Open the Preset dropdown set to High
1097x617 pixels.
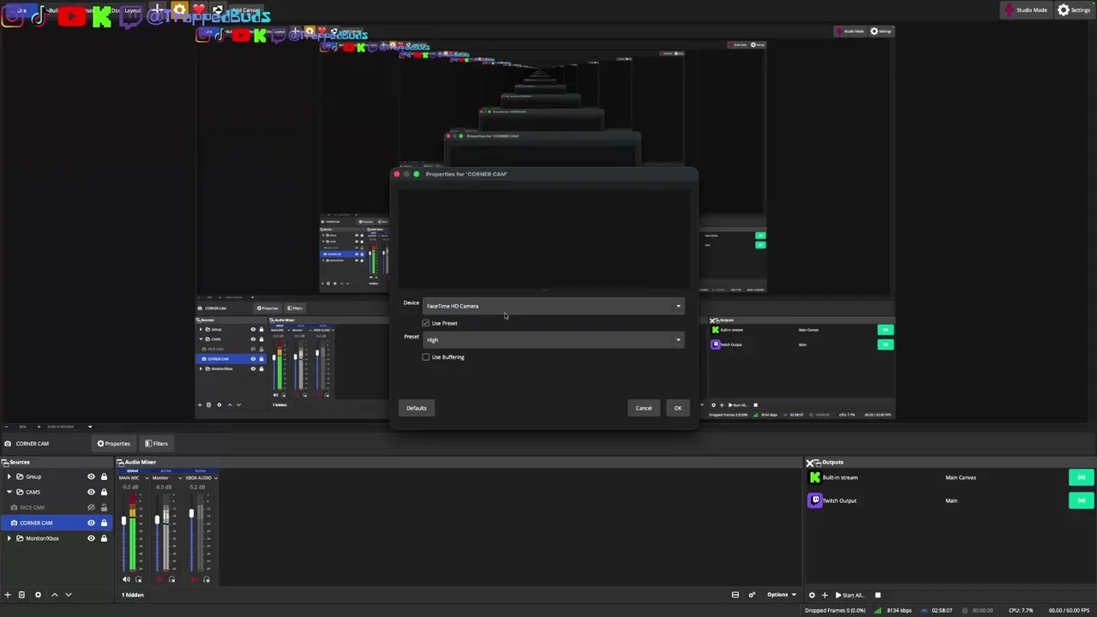554,340
